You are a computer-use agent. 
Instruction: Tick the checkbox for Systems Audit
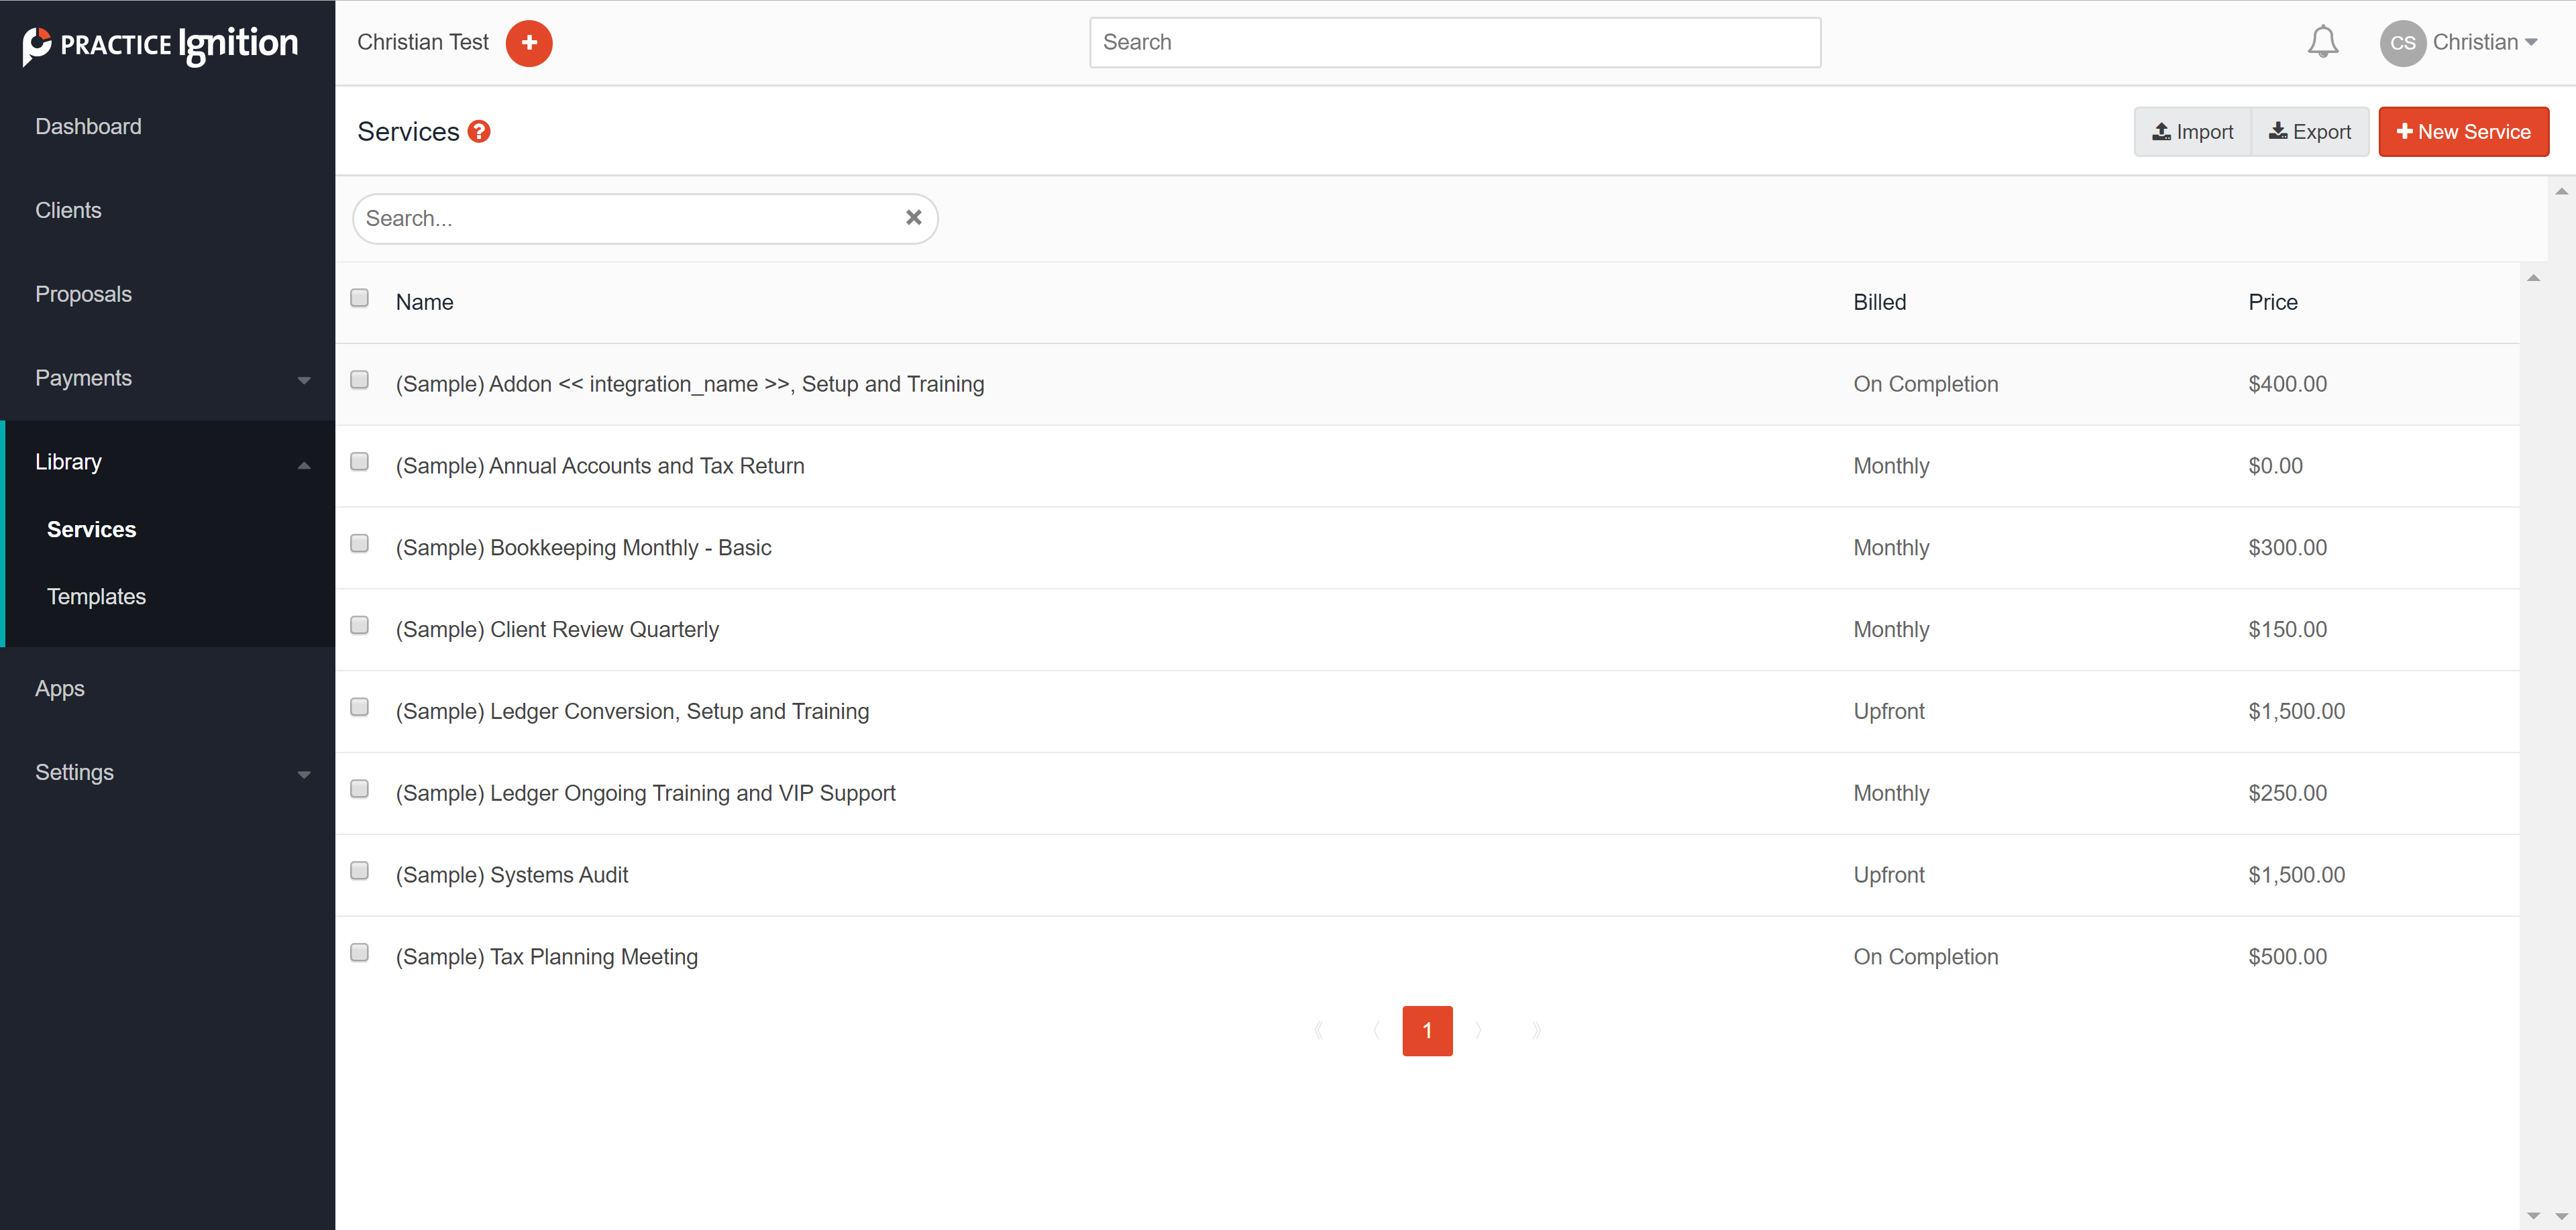coord(359,871)
